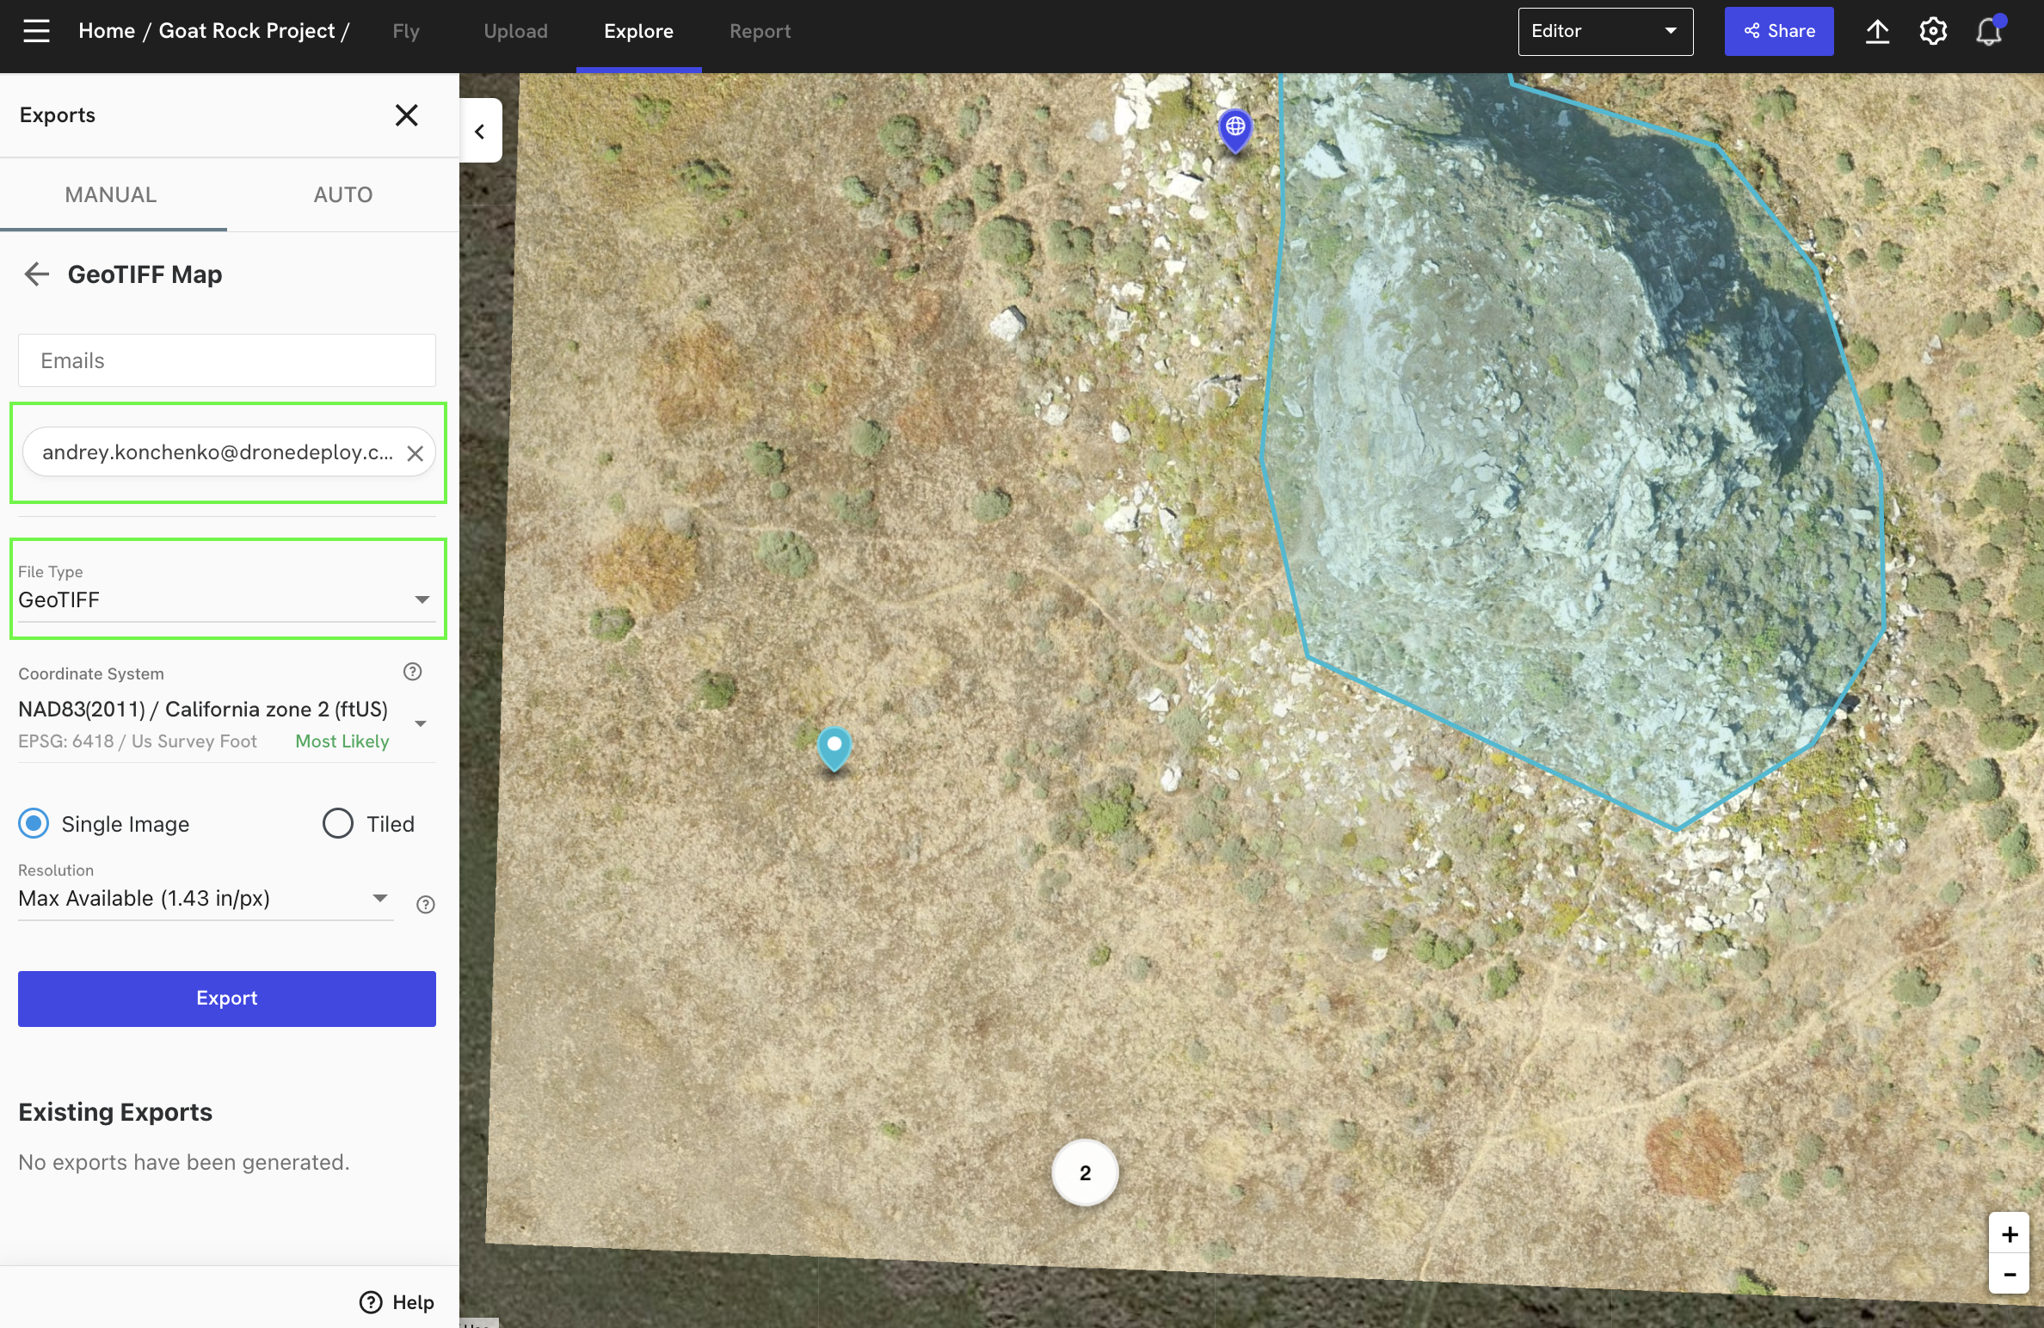Screen dimensions: 2044x1328
Task: Click the blue Export button
Action: (x=226, y=998)
